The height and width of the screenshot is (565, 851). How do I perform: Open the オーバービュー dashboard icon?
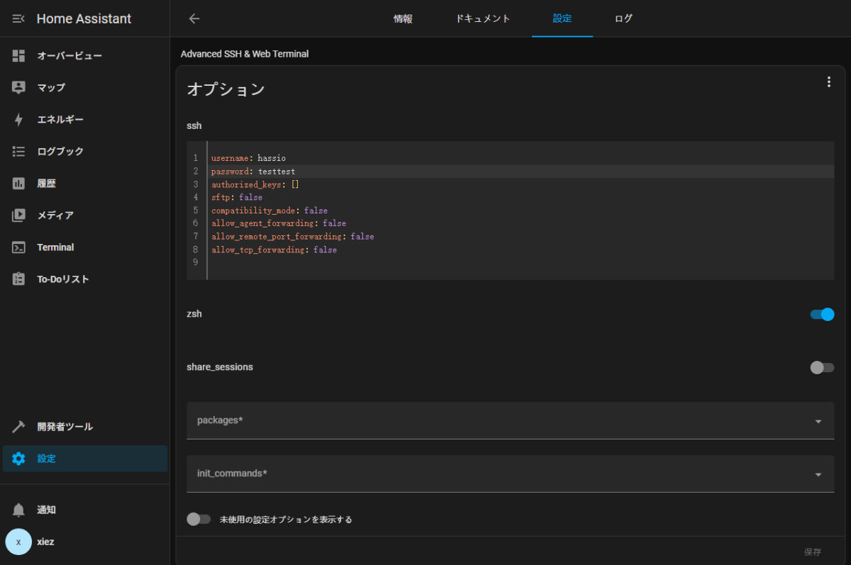(x=18, y=55)
